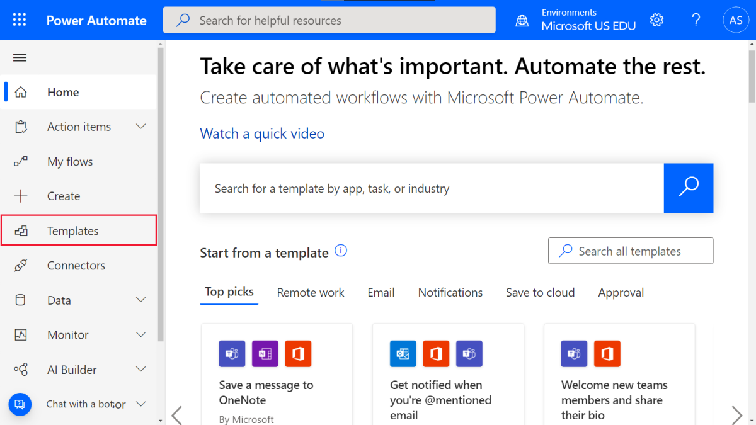Expand the Data chevron
Screen dimensions: 756x425
click(x=141, y=300)
